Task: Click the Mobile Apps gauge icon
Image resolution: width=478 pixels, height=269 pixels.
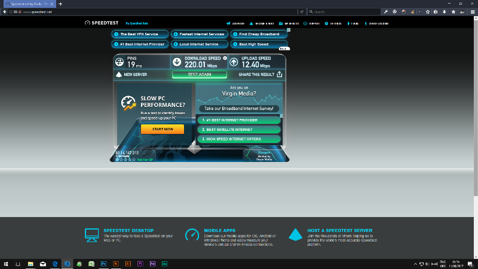Action: [192, 235]
